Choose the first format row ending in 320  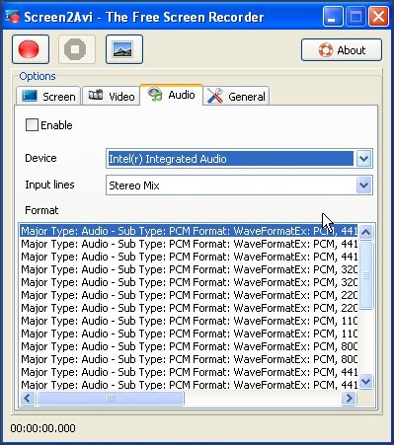[x=189, y=269]
